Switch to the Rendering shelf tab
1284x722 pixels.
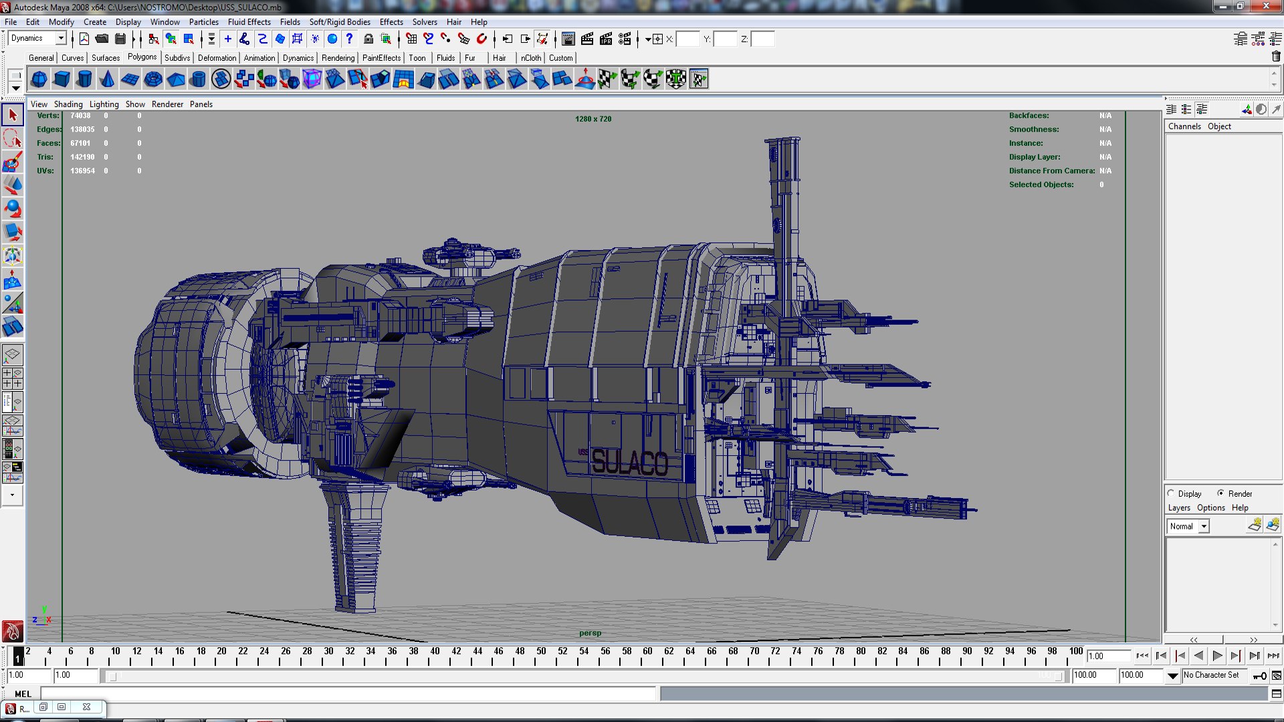pyautogui.click(x=338, y=57)
